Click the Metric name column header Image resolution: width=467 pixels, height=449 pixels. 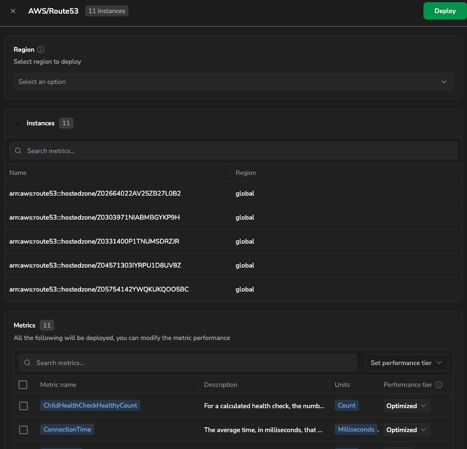click(x=58, y=385)
